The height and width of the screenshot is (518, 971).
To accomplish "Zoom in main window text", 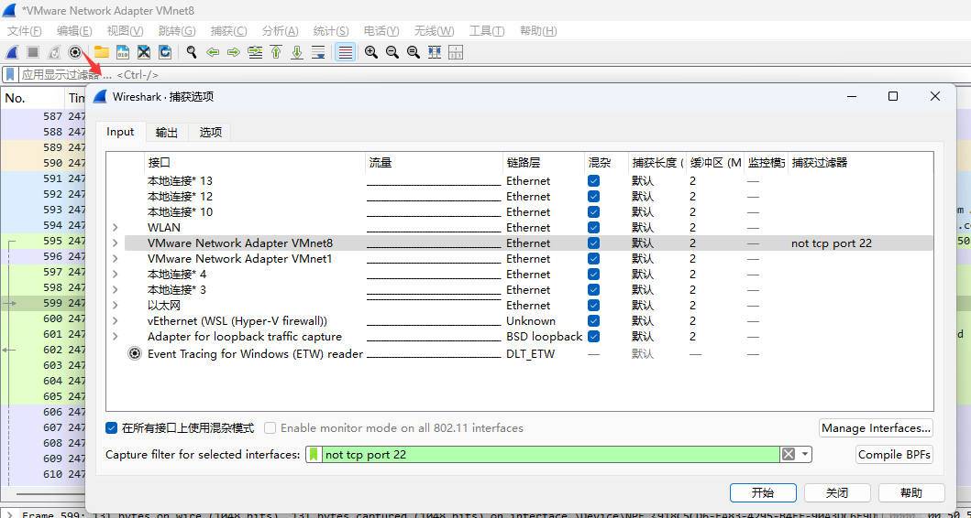I will click(371, 52).
